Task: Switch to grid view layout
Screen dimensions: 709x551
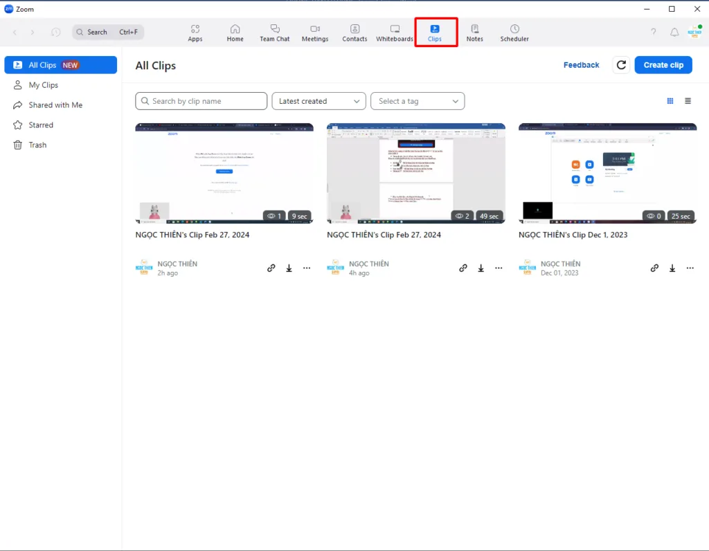Action: pyautogui.click(x=670, y=101)
